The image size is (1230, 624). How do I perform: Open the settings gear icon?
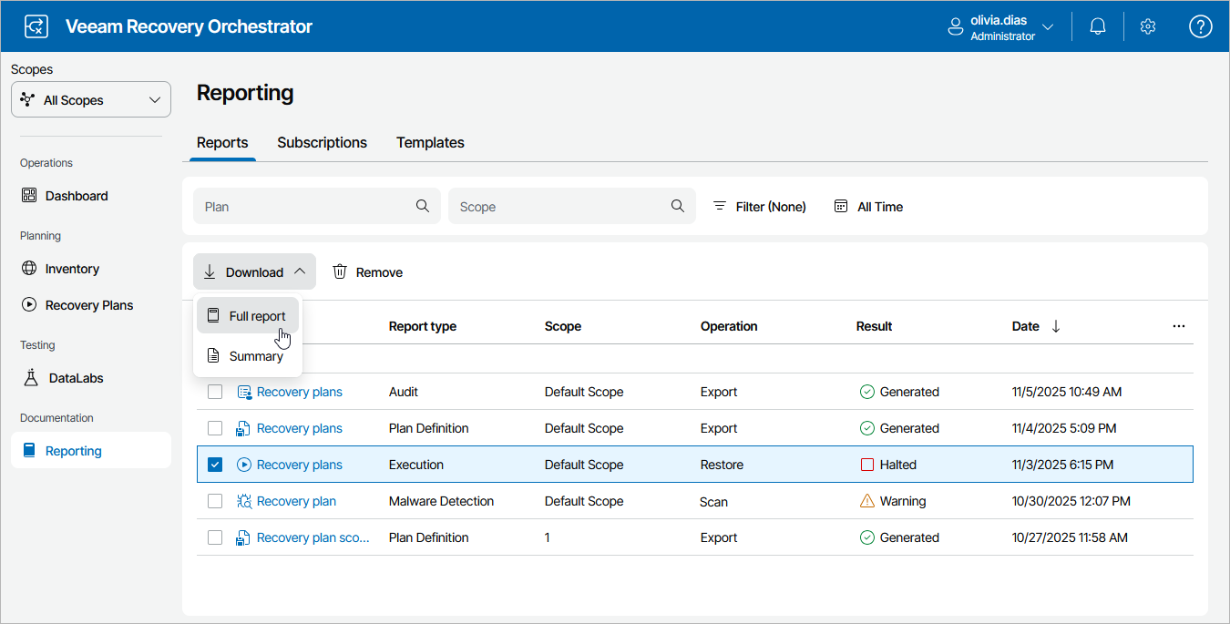click(1148, 26)
